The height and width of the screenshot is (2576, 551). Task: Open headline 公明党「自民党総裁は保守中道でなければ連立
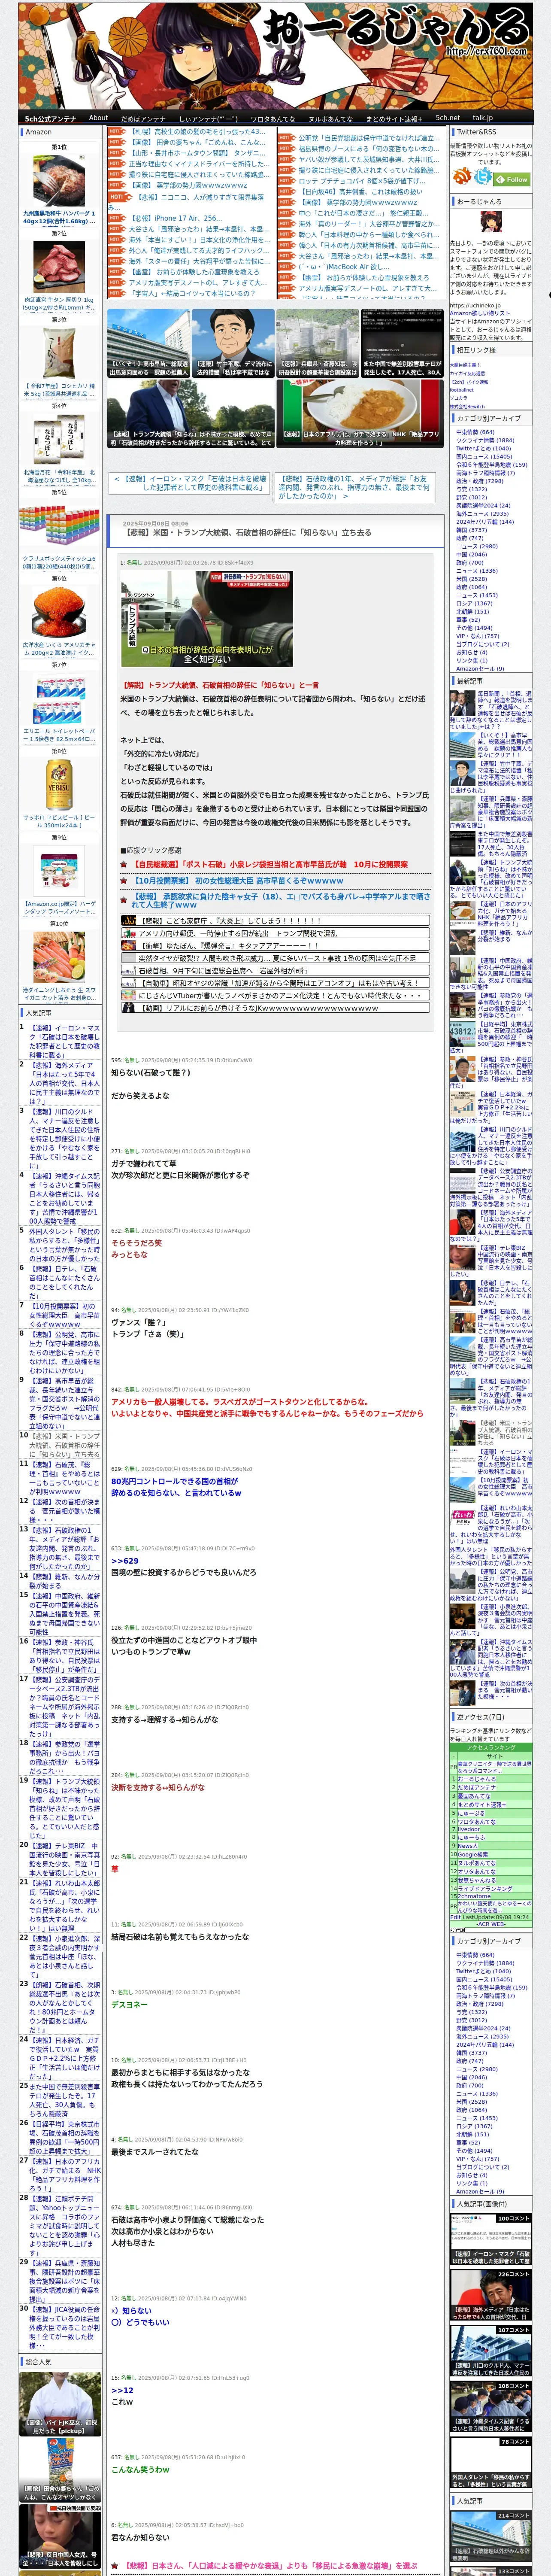(x=368, y=138)
